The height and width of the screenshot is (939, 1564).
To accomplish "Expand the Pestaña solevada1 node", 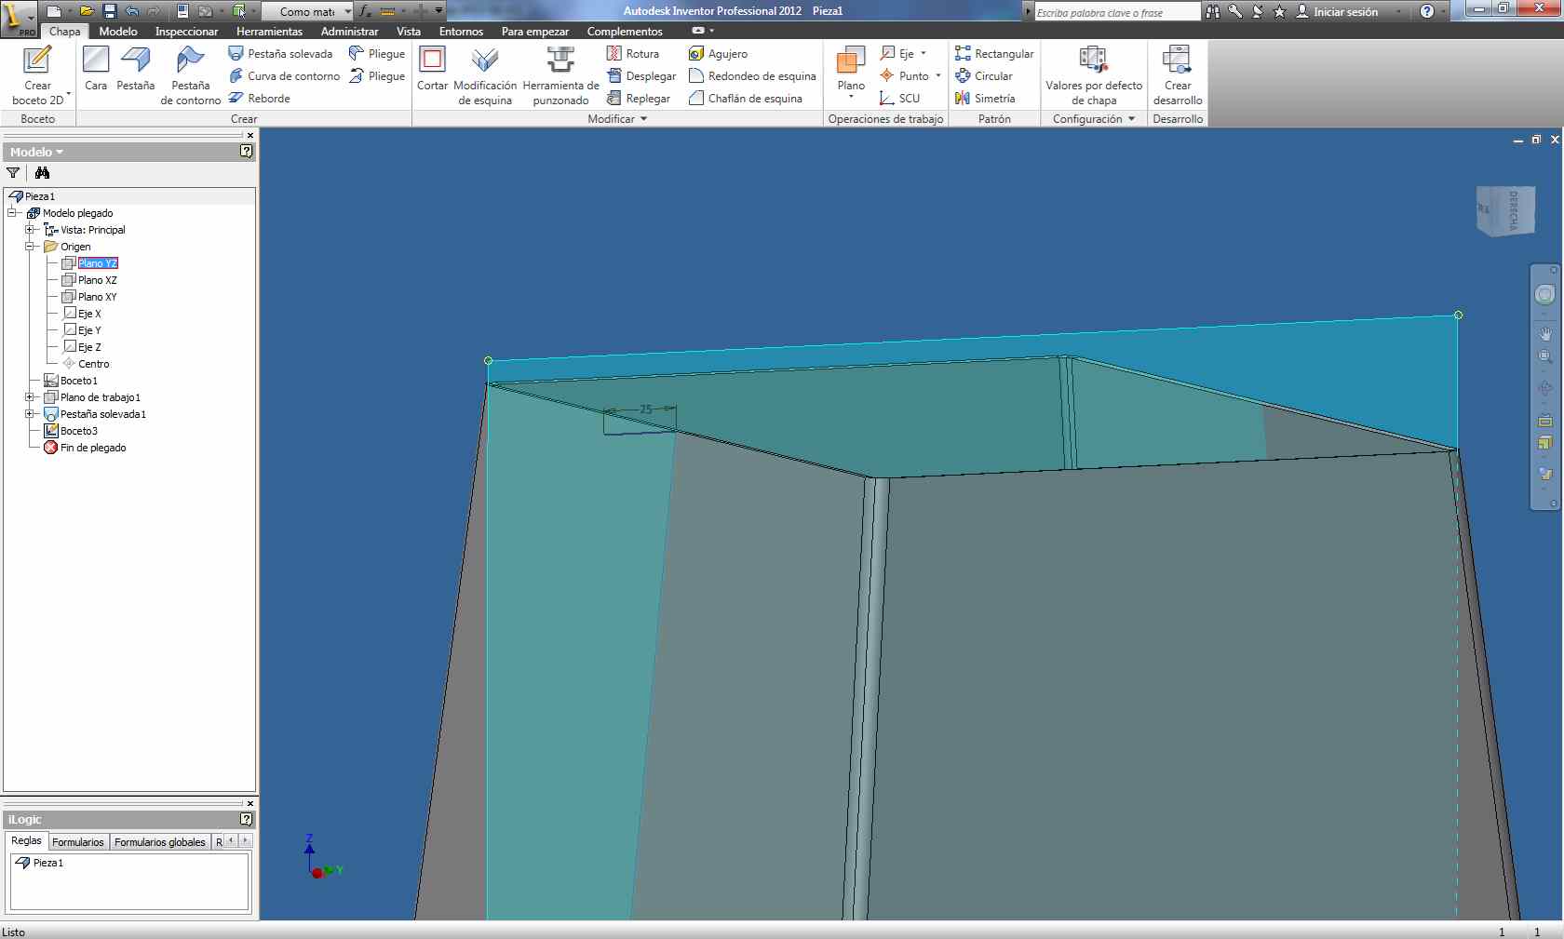I will click(x=30, y=414).
